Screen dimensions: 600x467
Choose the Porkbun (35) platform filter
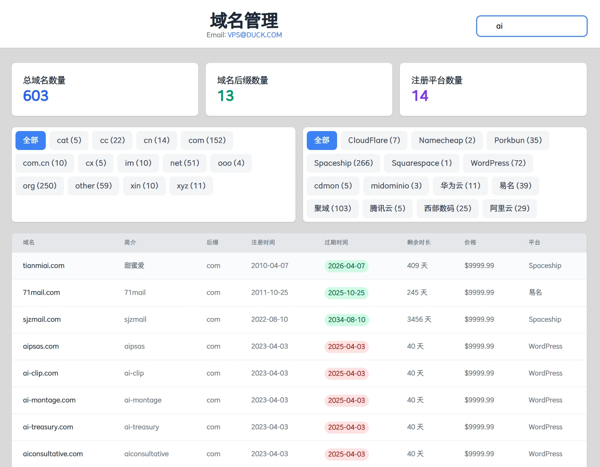(518, 141)
